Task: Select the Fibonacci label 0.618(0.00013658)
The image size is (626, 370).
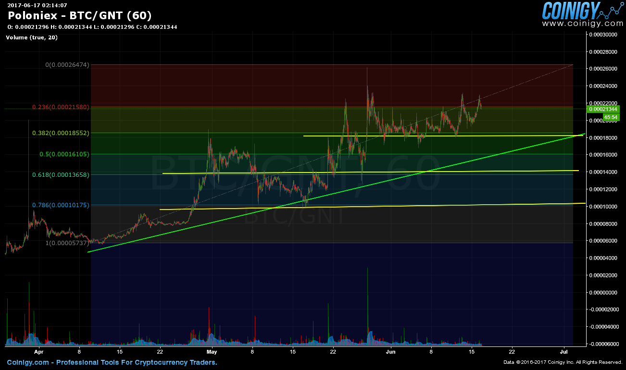Action: (61, 174)
